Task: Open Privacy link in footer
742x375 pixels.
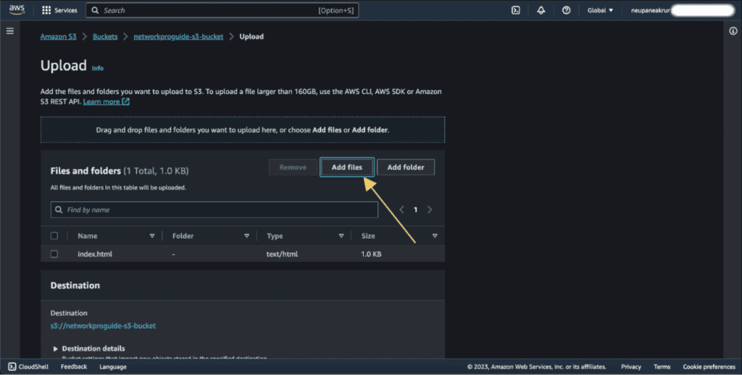Action: tap(631, 366)
